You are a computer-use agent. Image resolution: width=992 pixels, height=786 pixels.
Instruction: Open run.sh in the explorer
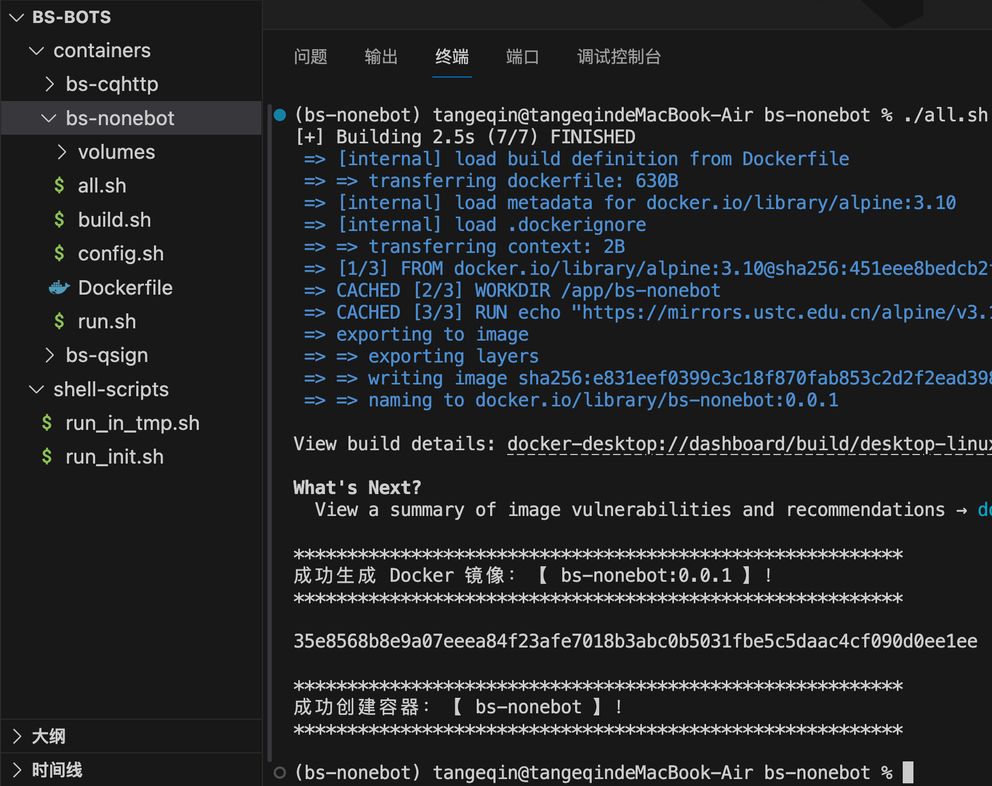tap(107, 321)
